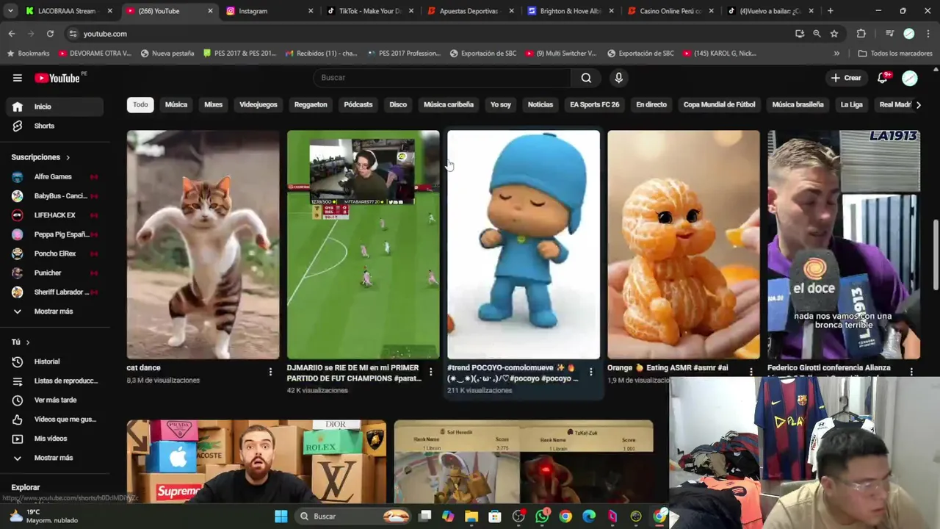
Task: Select the Todo filter chip
Action: coord(140,104)
